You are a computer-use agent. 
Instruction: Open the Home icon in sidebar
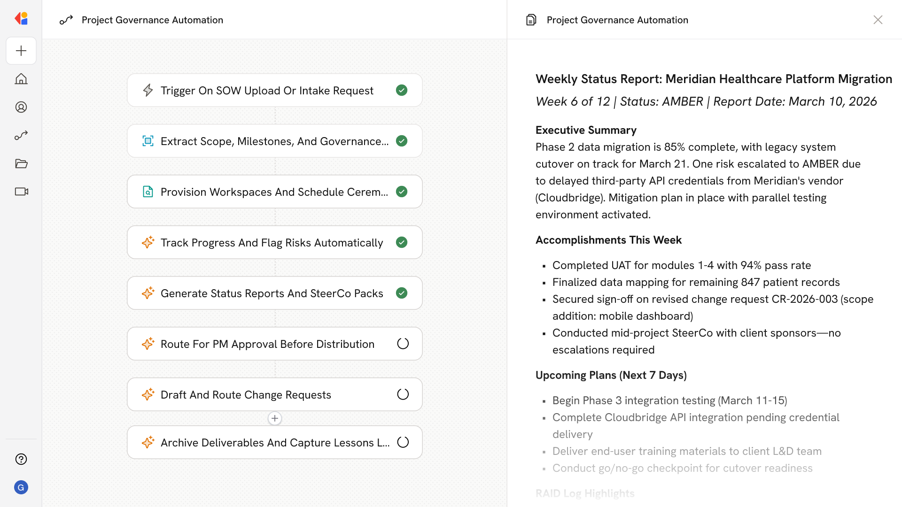click(21, 79)
